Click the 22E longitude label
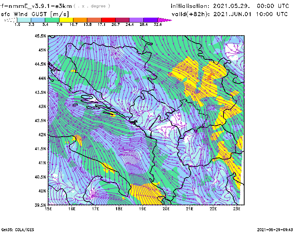 [x=213, y=209]
